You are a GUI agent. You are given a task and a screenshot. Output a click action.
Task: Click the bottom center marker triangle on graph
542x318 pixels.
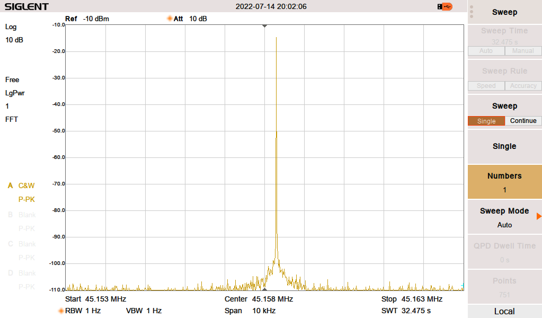[265, 289]
